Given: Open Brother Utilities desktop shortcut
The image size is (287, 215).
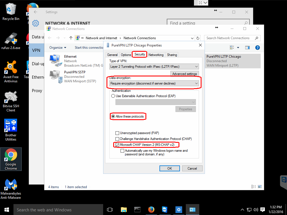Looking at the screenshot, I should [x=11, y=130].
